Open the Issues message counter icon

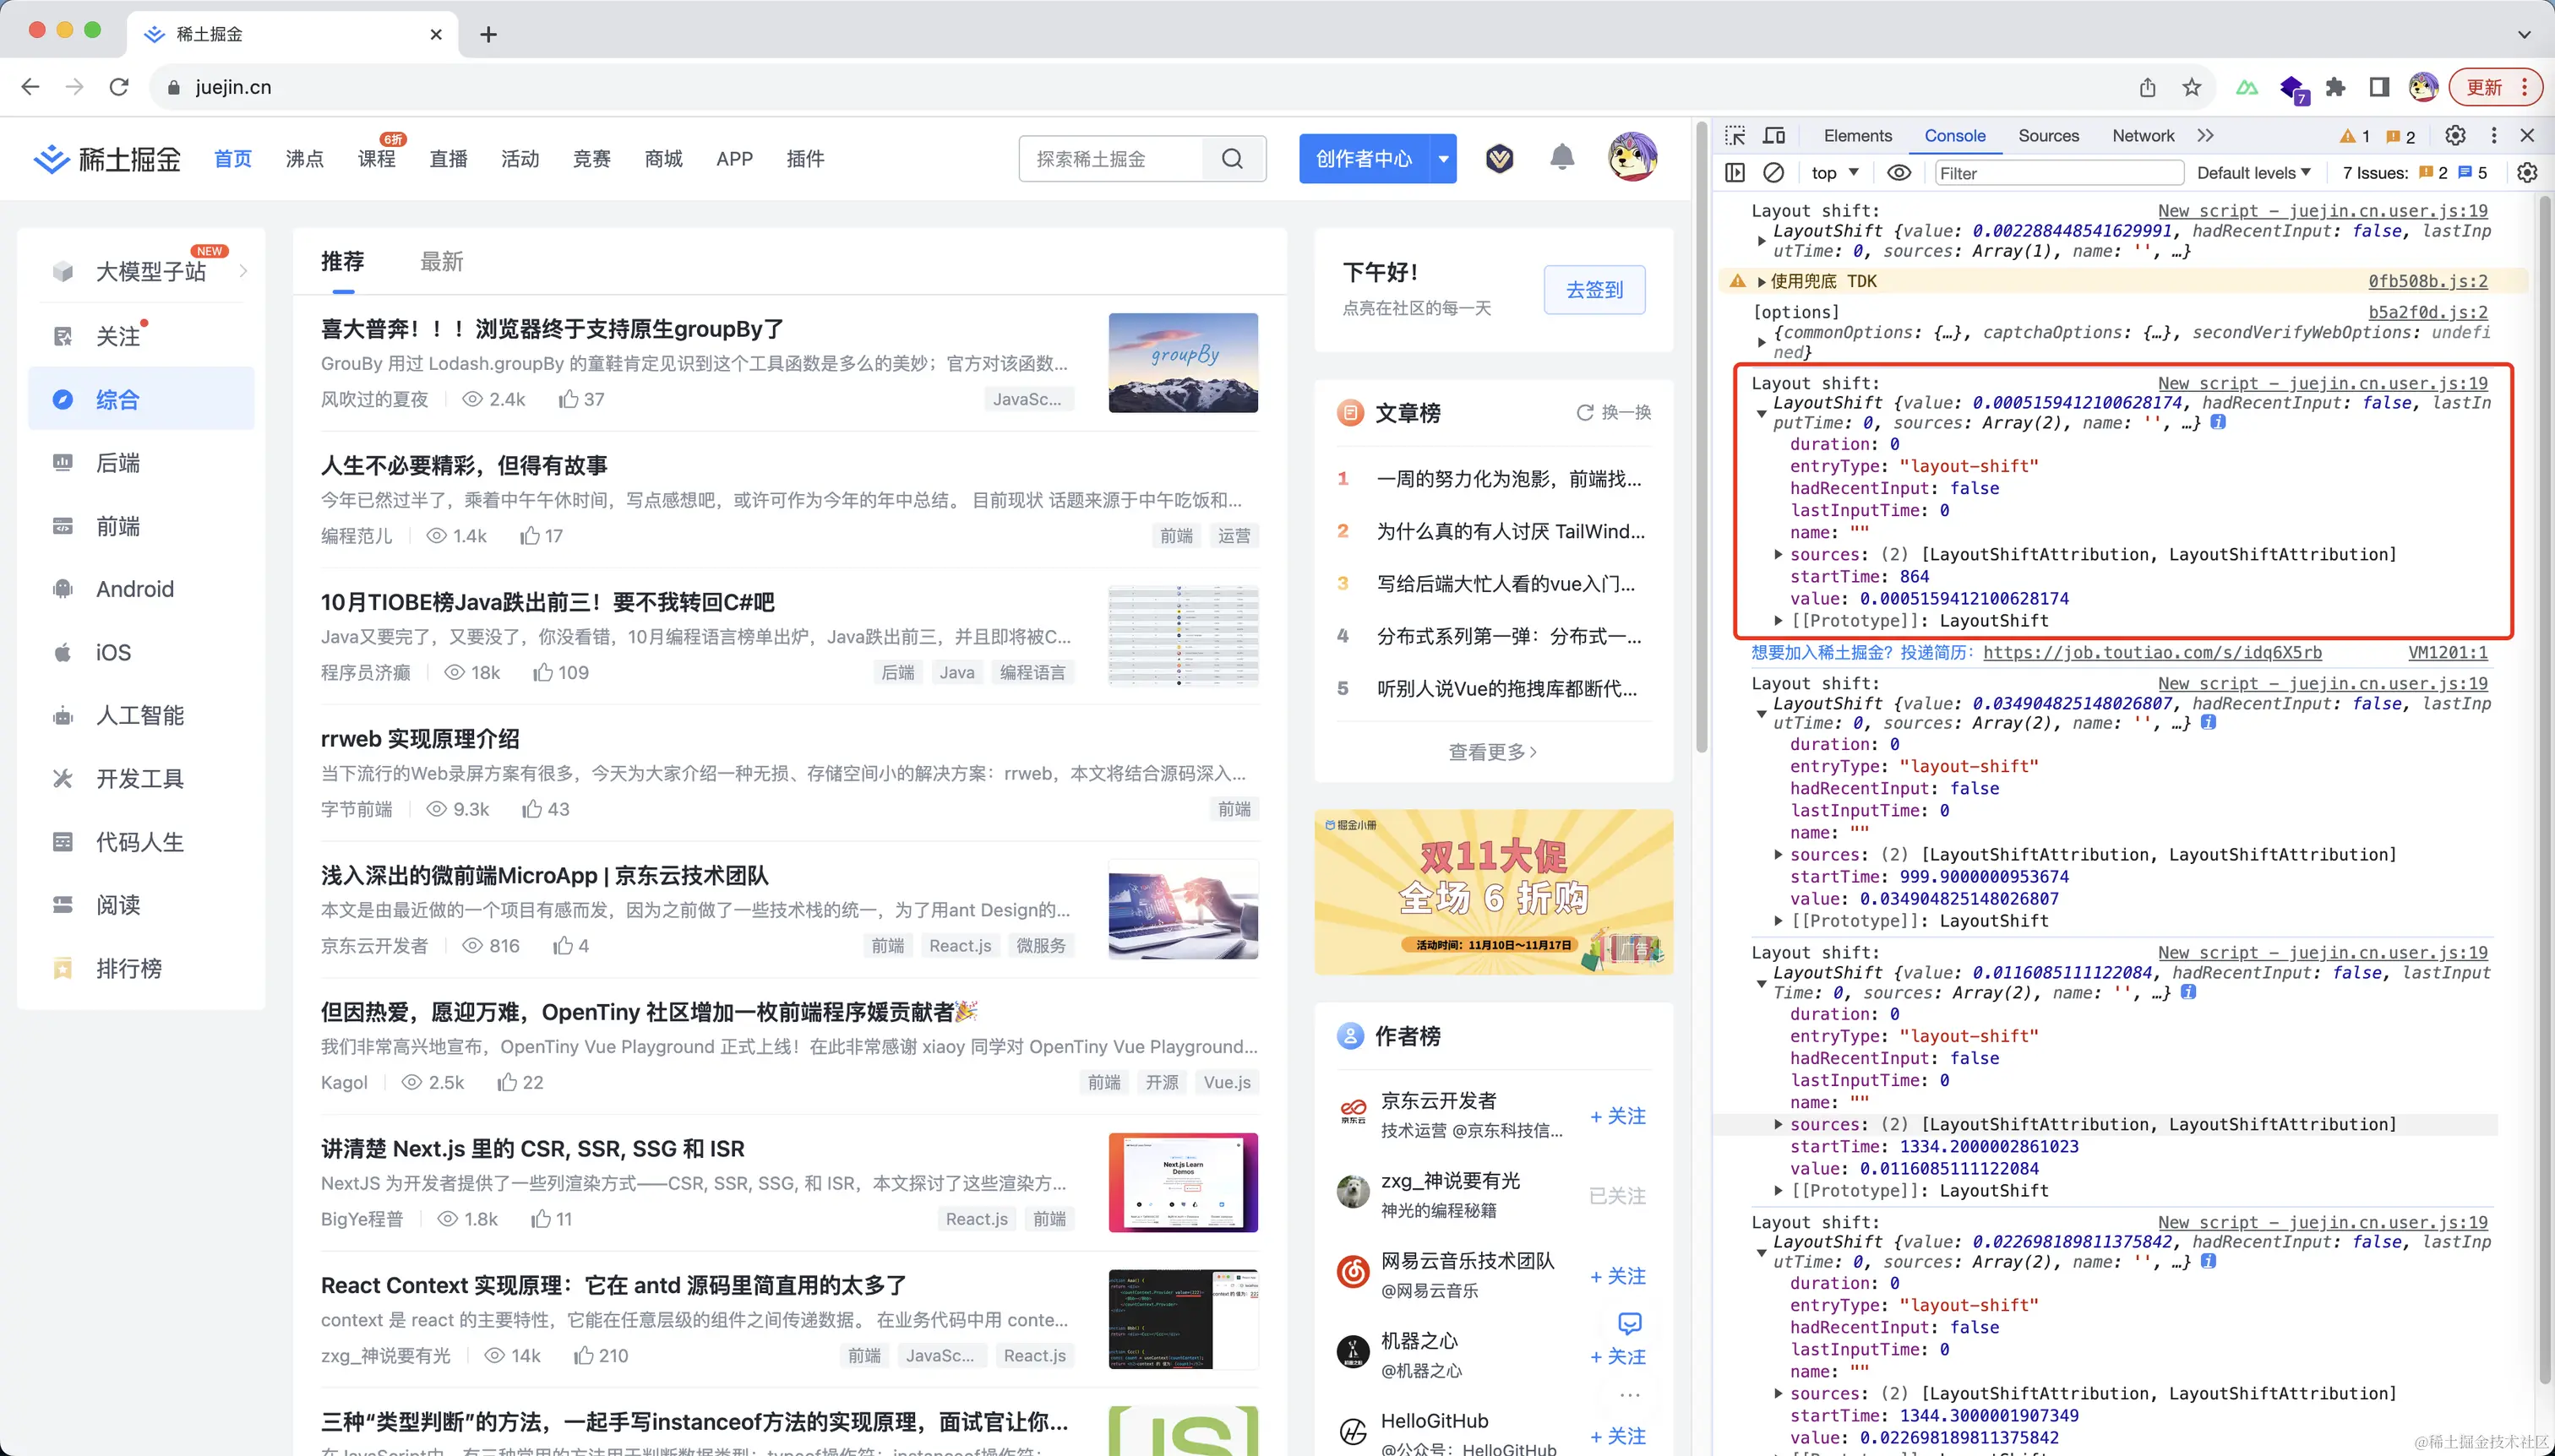coord(2395,135)
